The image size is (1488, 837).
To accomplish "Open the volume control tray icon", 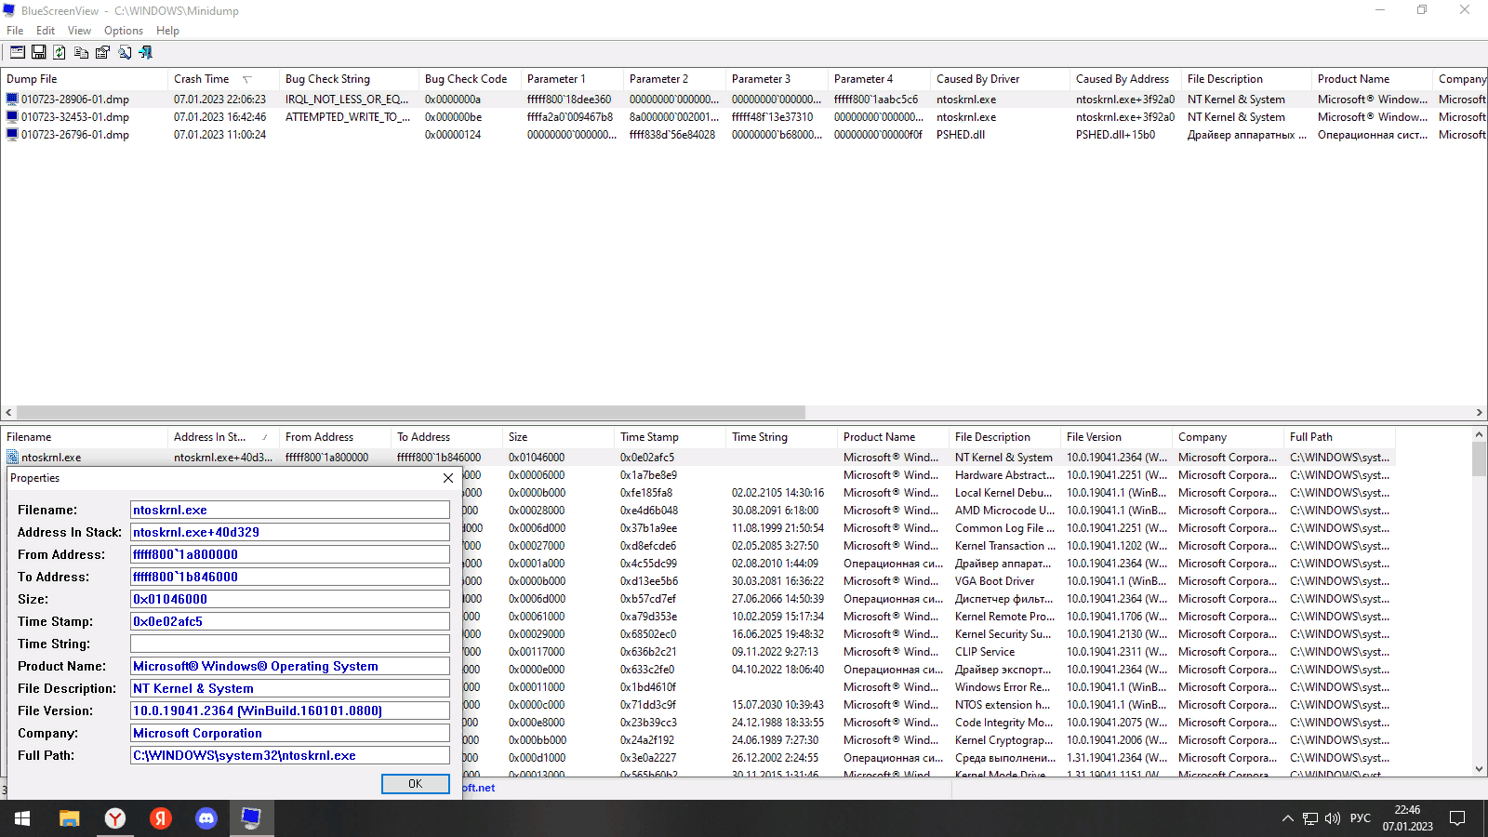I will click(1333, 818).
